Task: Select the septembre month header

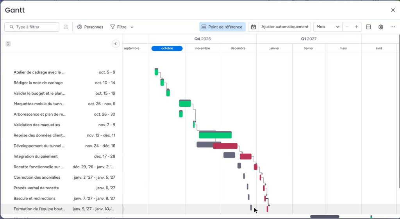Action: click(131, 48)
